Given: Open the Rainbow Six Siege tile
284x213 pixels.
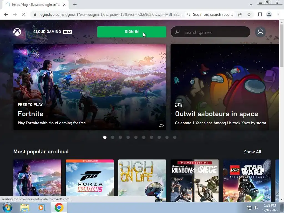Looking at the screenshot, I should tap(194, 181).
